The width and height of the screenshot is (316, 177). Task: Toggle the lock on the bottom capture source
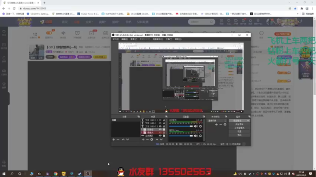(x=164, y=136)
